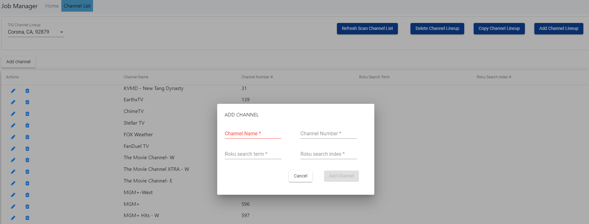Delete the MGM+ Hits - W channel
Image resolution: width=589 pixels, height=224 pixels.
[27, 218]
